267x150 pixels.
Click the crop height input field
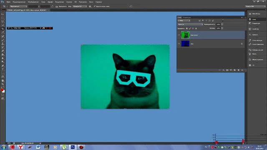point(45,7)
